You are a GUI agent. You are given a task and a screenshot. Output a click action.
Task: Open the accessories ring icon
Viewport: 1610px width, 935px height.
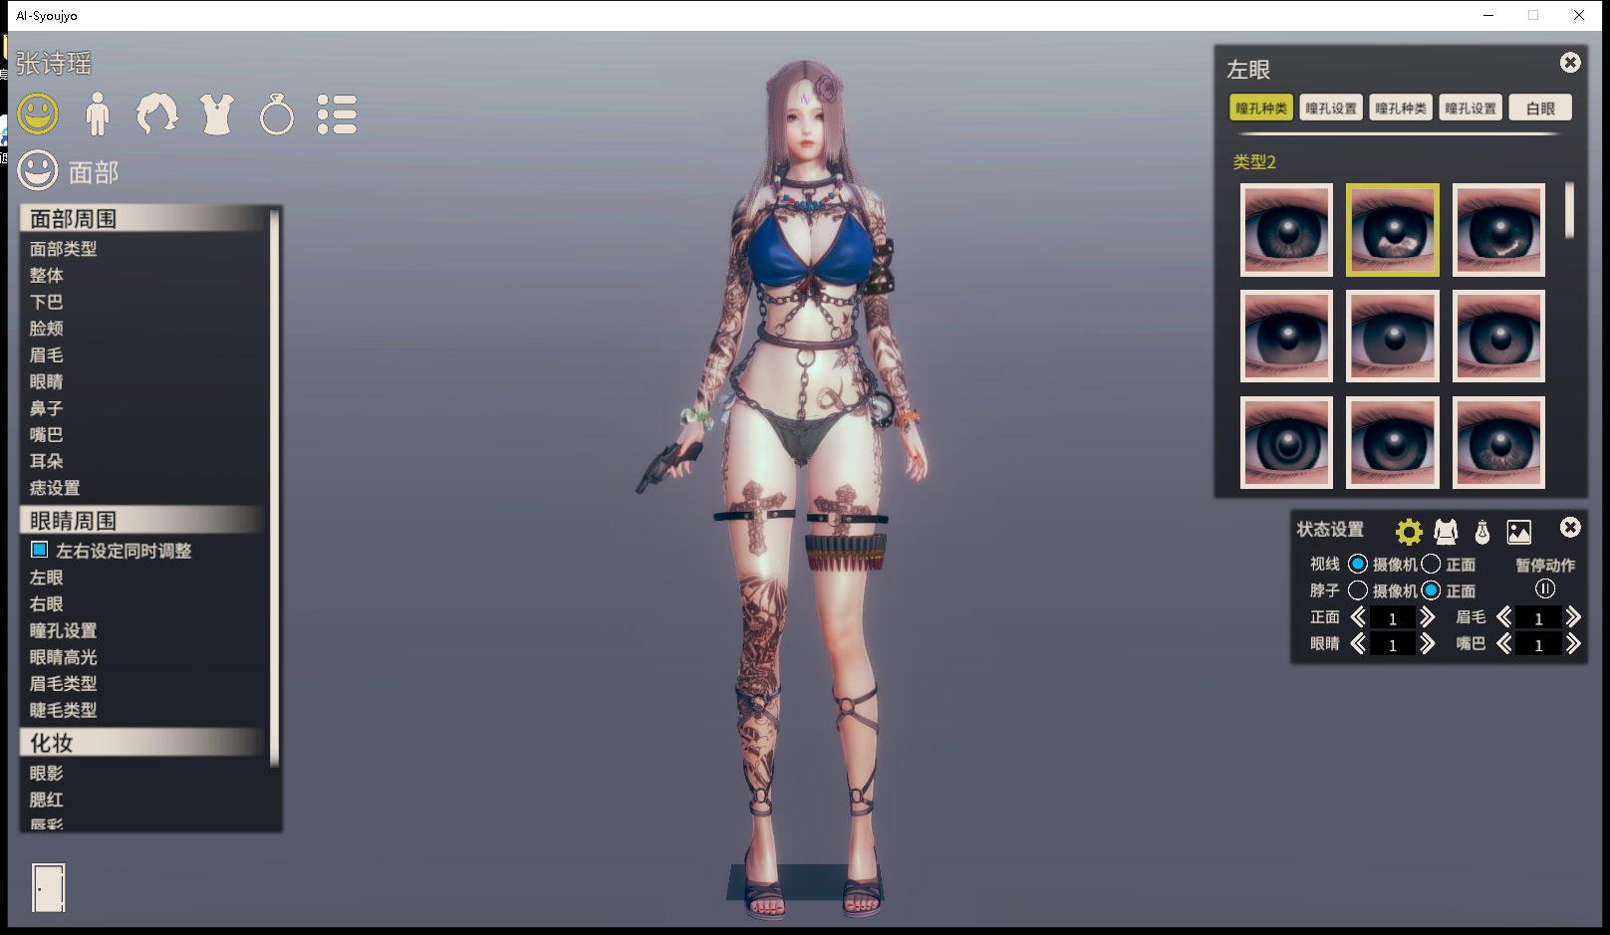(277, 115)
